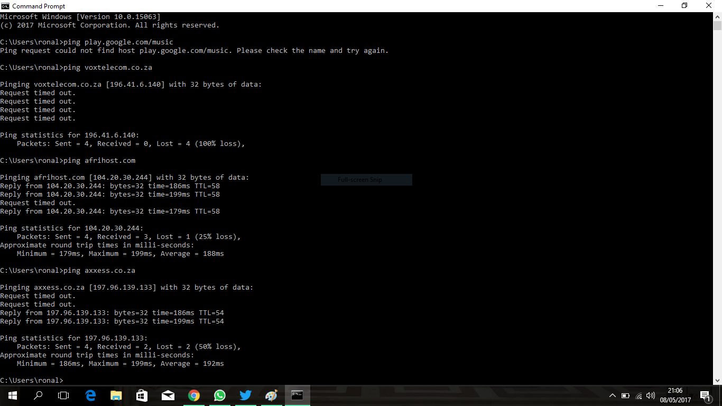
Task: Open WhatsApp from the taskbar
Action: (220, 395)
